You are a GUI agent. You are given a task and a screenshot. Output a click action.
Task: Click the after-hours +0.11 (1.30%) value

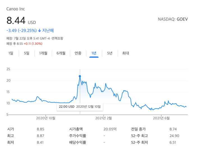coord(33,44)
